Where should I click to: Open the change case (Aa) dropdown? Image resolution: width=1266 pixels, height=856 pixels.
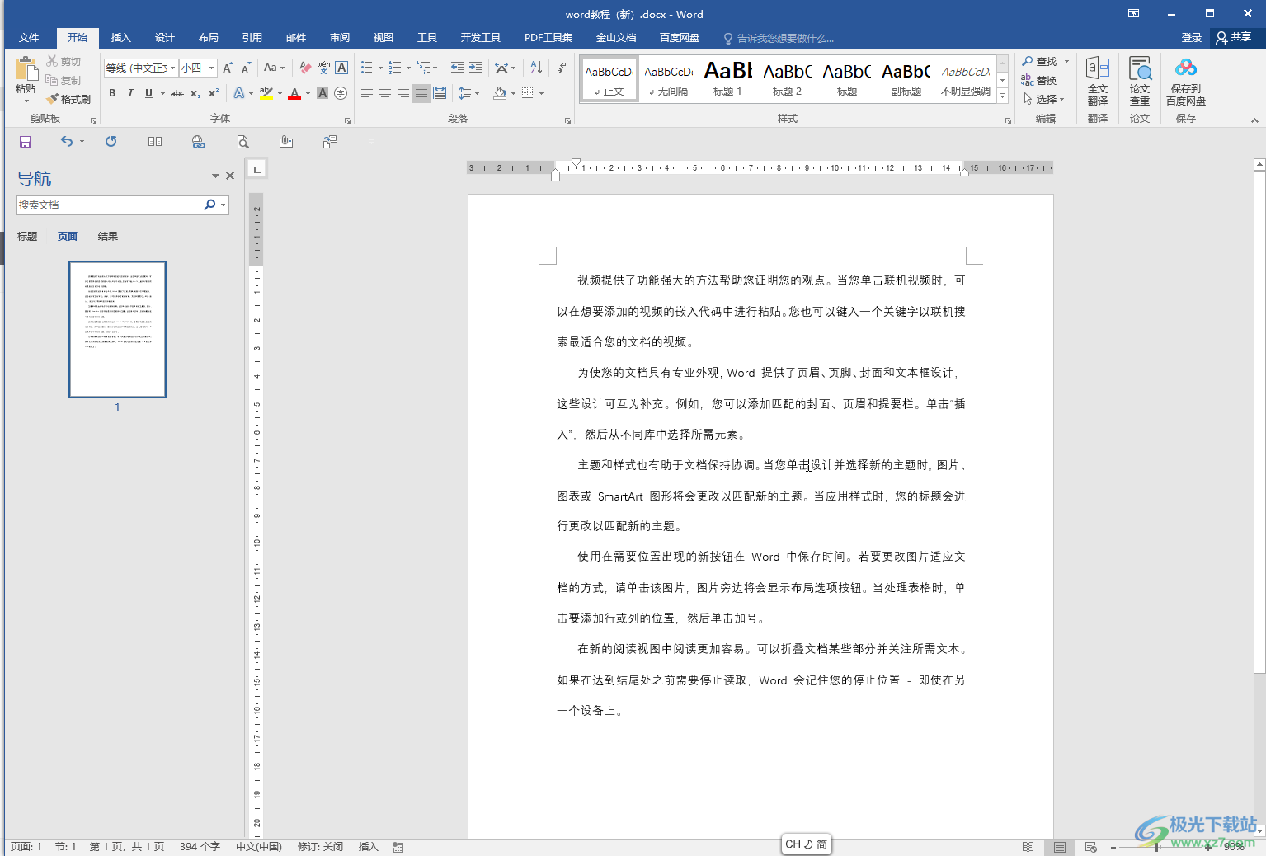coord(274,68)
